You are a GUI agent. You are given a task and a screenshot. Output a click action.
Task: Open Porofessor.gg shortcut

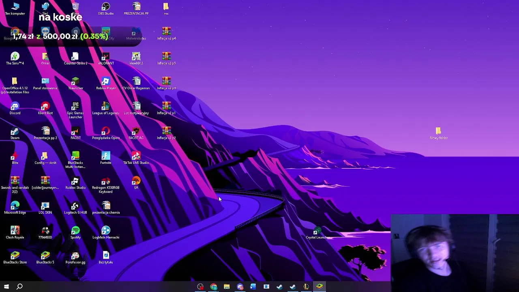tap(75, 257)
